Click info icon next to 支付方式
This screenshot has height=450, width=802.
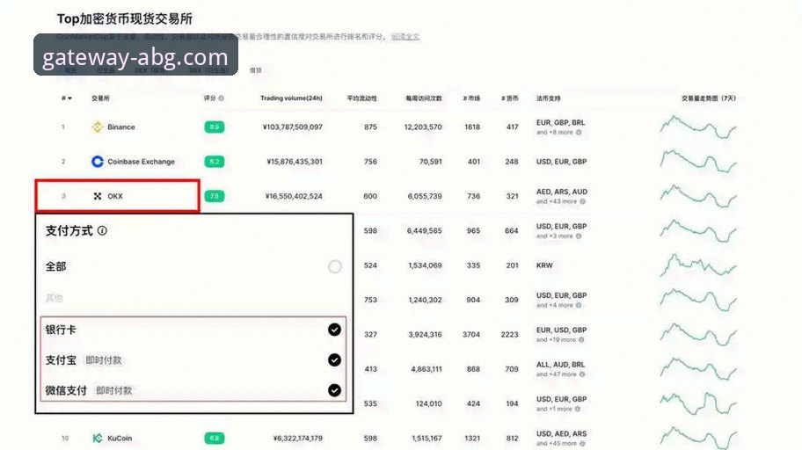coord(103,231)
